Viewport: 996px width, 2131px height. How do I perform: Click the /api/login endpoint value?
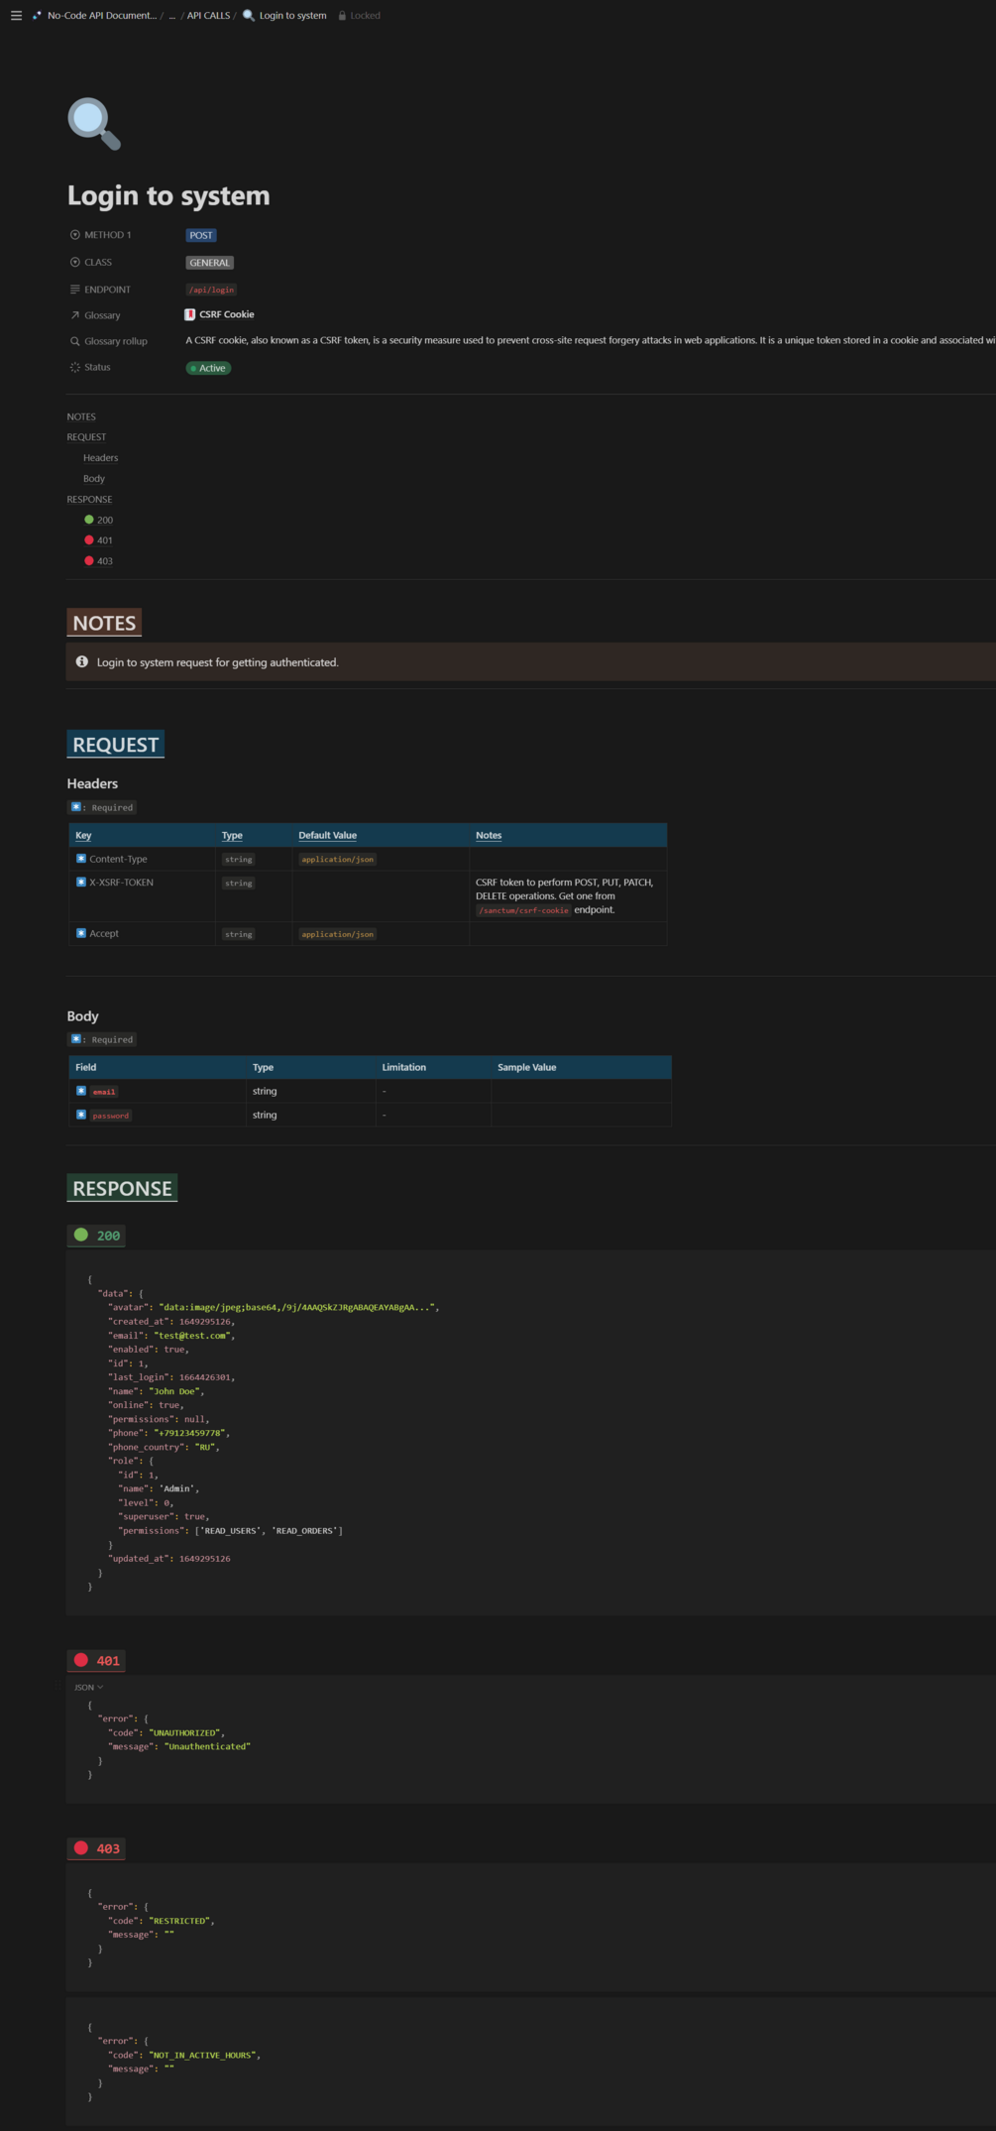coord(211,290)
